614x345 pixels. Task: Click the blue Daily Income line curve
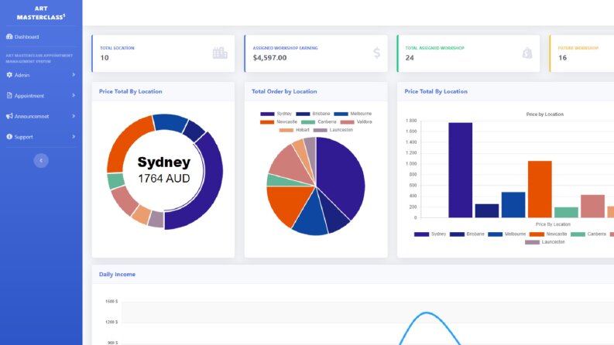[427, 313]
